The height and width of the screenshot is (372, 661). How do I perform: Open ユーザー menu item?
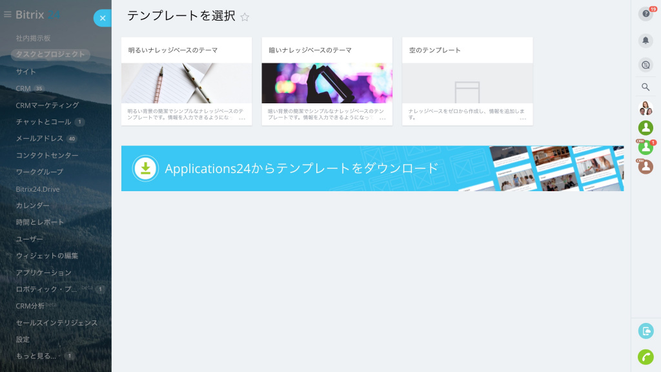pyautogui.click(x=29, y=239)
